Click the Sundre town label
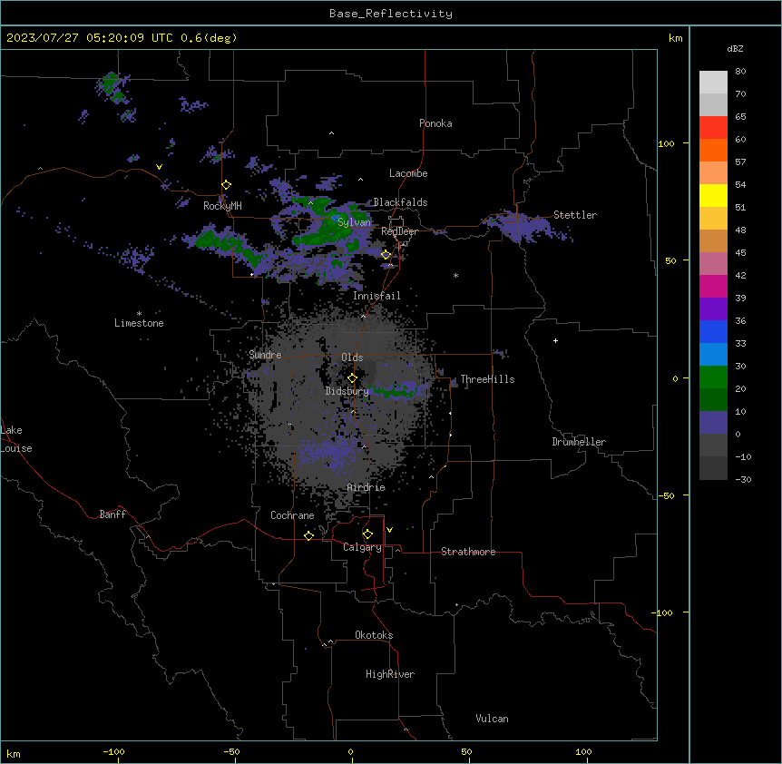The height and width of the screenshot is (764, 782). coord(265,355)
